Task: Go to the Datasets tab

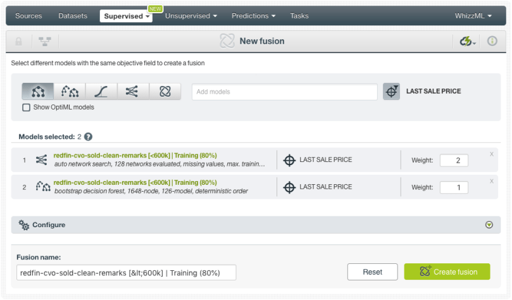Action: coord(73,16)
